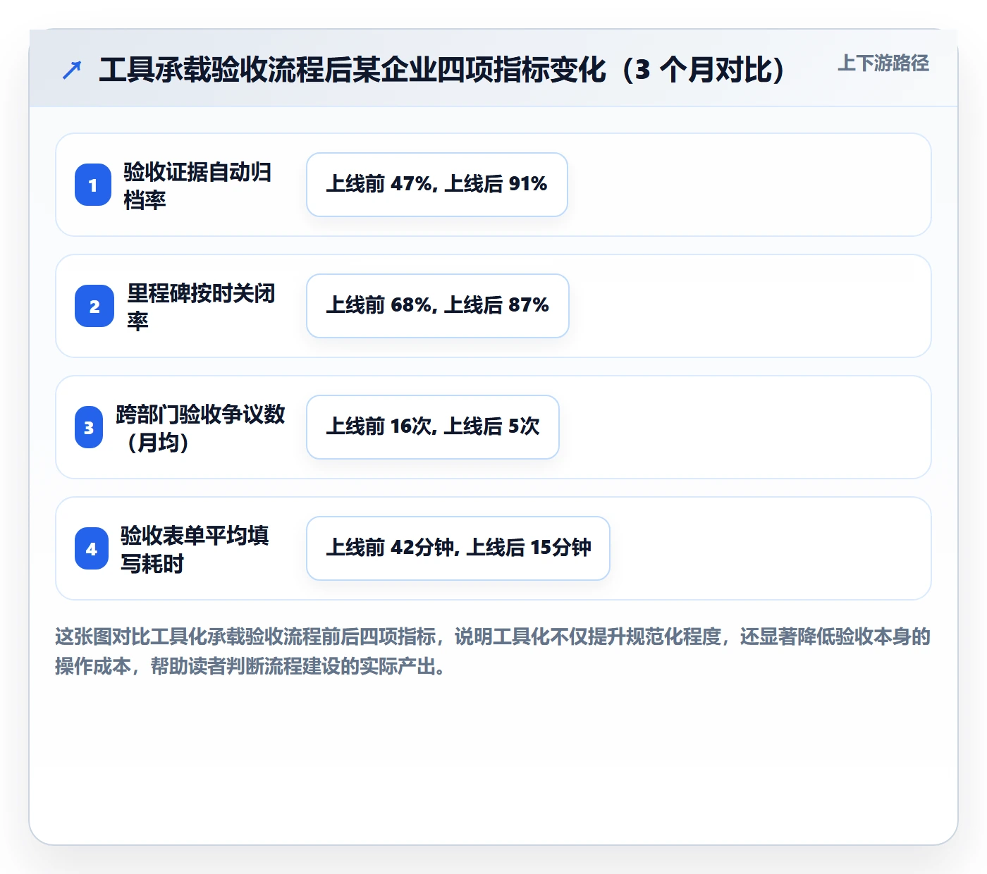Click the number 2 badge

pyautogui.click(x=94, y=306)
